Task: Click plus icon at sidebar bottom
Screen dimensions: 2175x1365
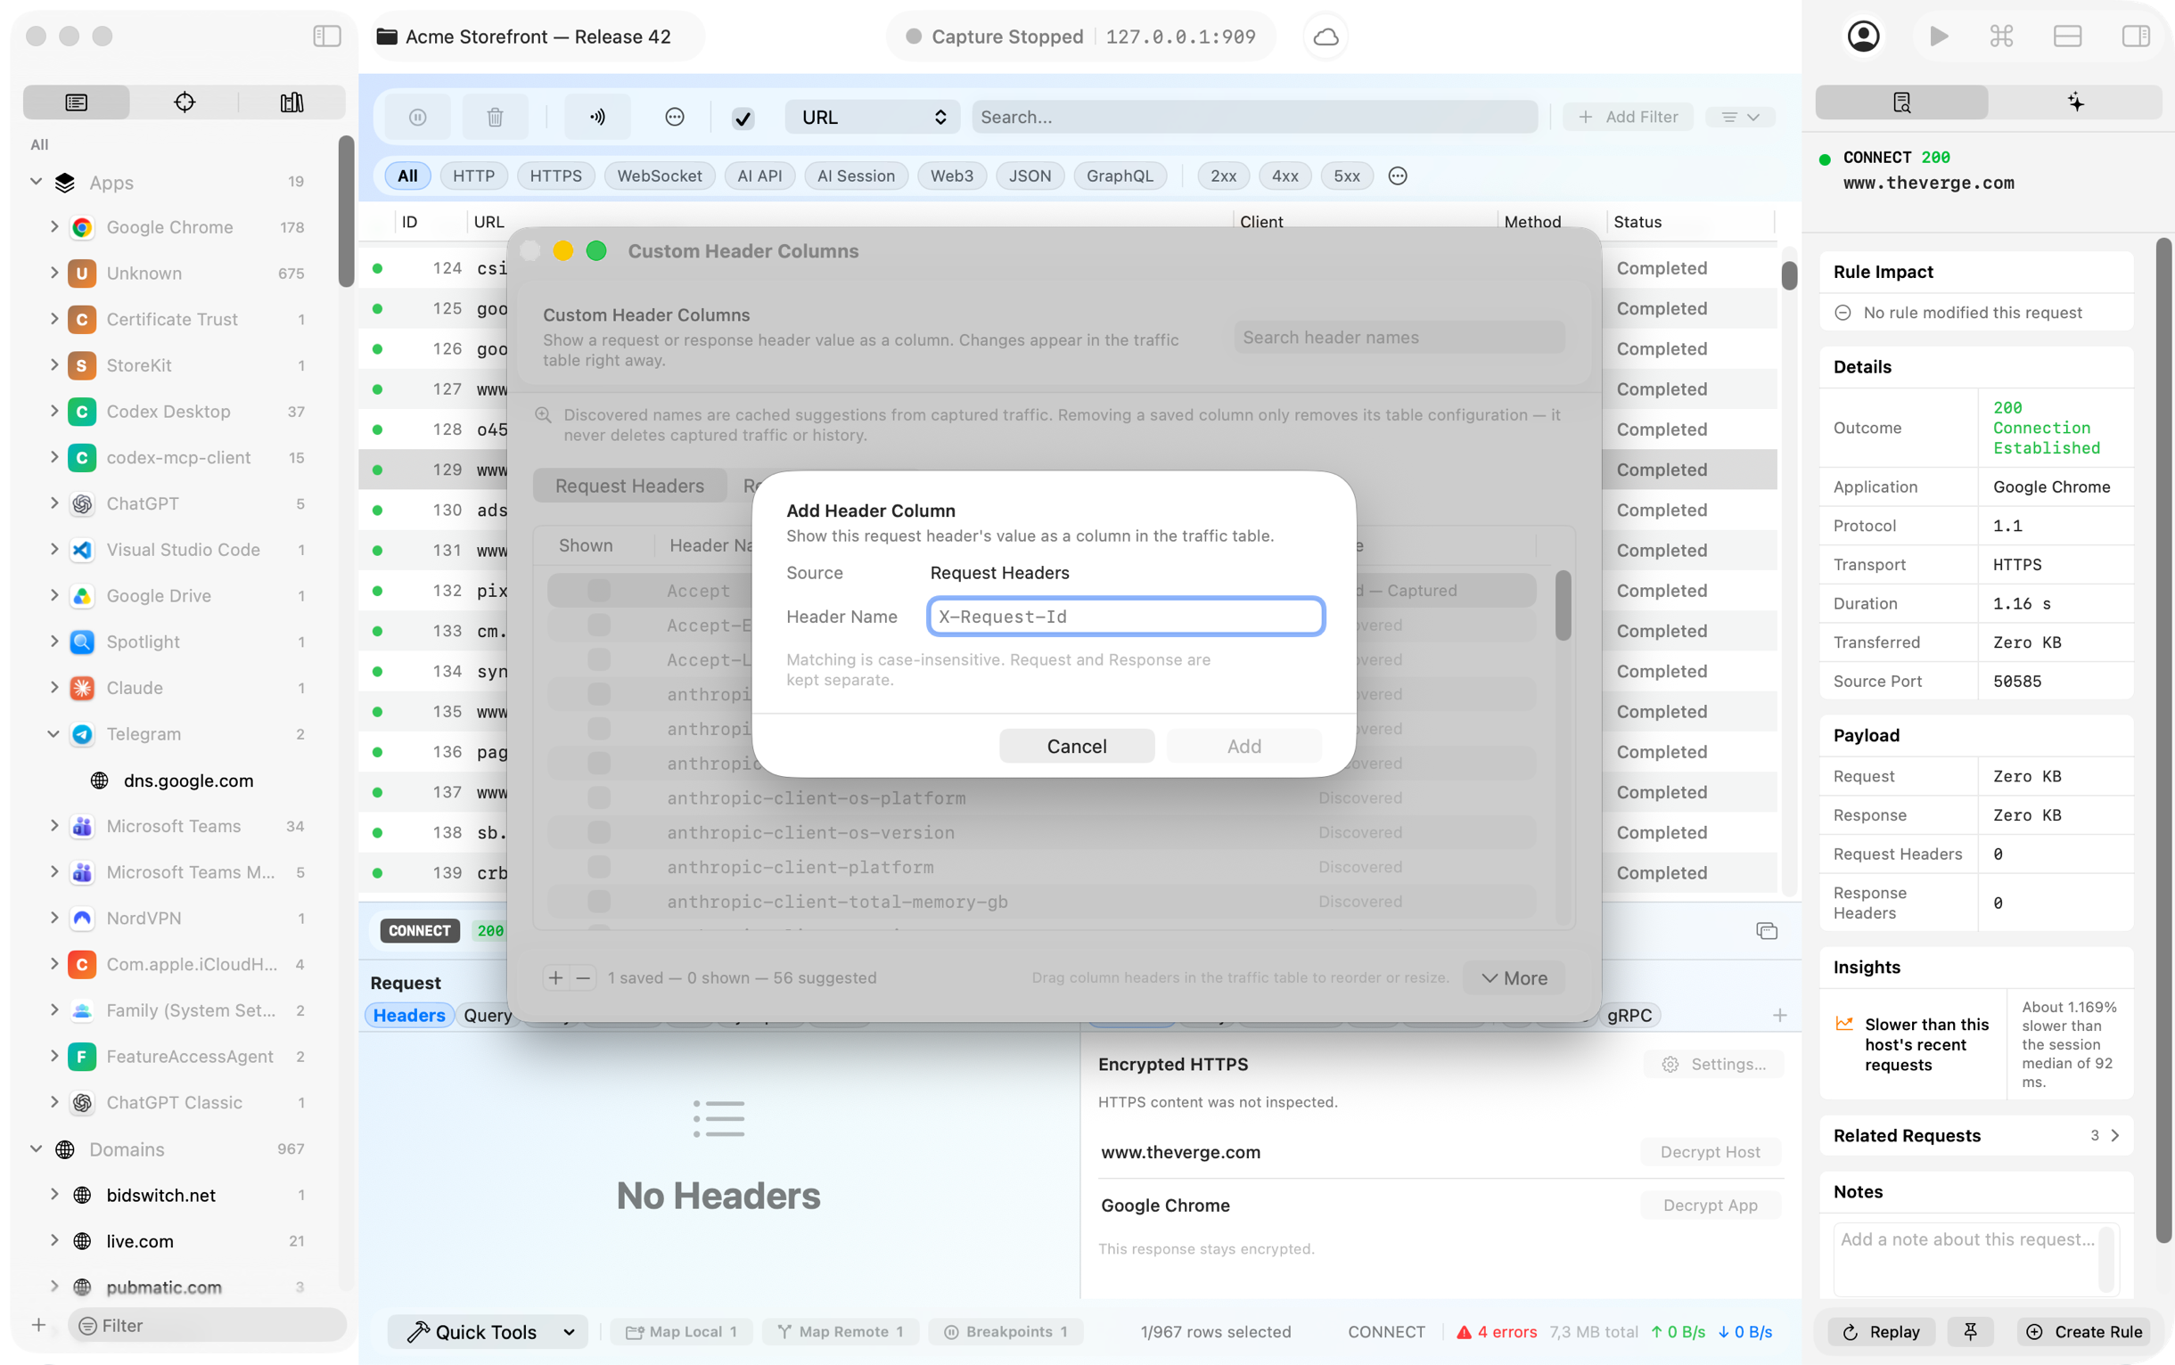Action: 39,1324
